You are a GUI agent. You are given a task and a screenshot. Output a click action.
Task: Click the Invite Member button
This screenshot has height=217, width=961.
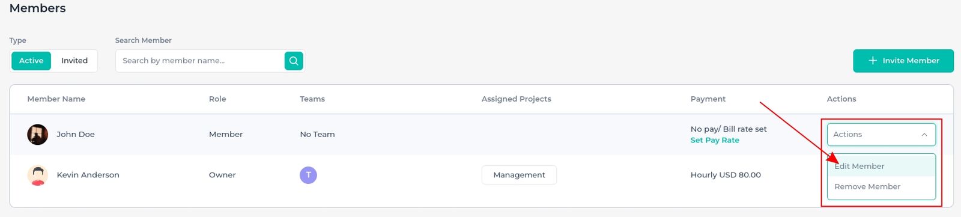pyautogui.click(x=903, y=61)
